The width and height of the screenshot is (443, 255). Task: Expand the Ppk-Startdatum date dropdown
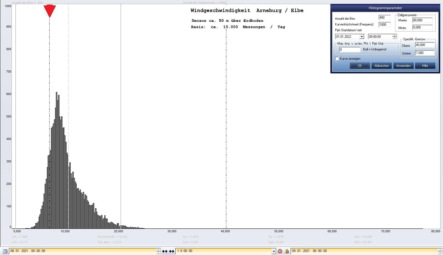point(362,37)
